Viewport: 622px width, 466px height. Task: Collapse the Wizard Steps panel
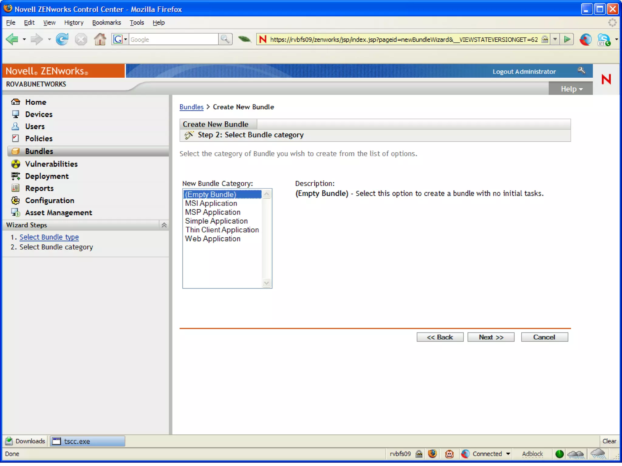coord(164,225)
